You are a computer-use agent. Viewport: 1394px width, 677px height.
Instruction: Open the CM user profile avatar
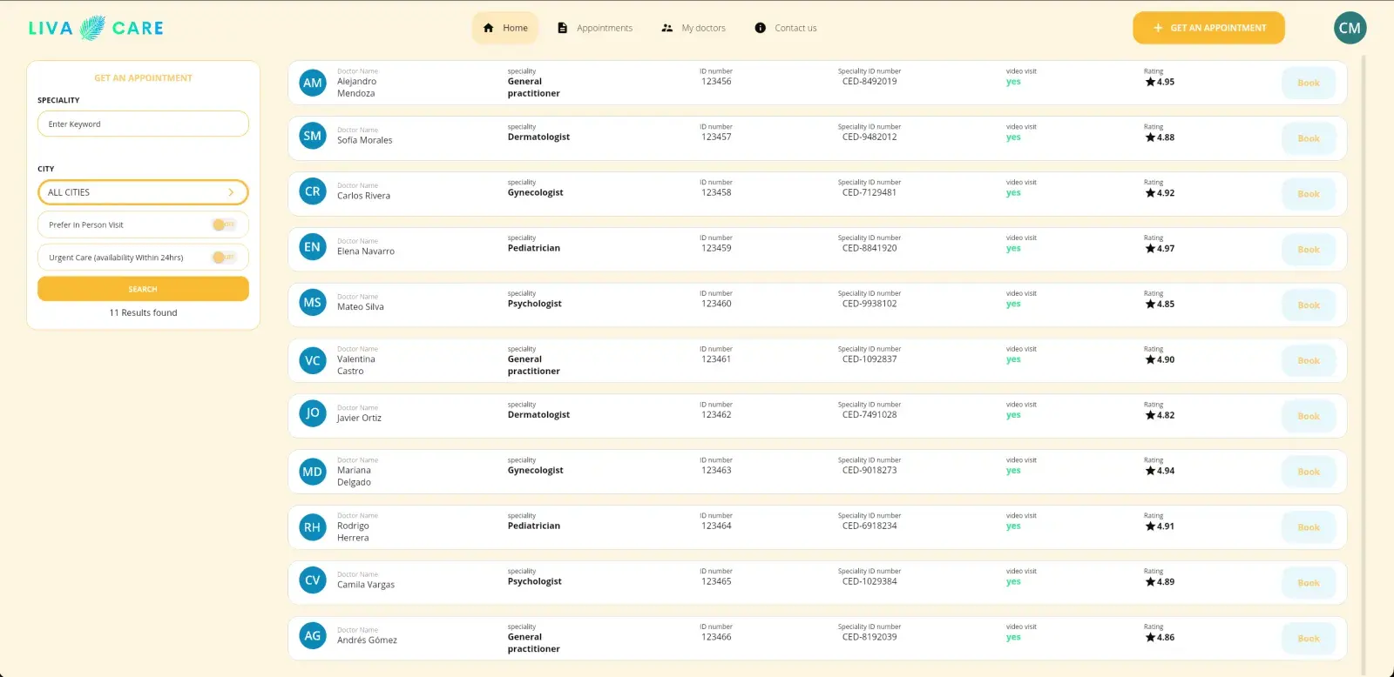pyautogui.click(x=1350, y=28)
